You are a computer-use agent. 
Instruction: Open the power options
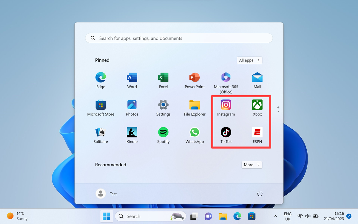point(260,193)
